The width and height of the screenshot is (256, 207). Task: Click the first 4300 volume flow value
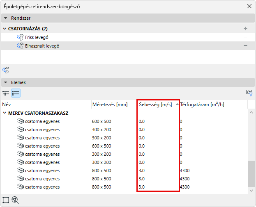pyautogui.click(x=185, y=171)
